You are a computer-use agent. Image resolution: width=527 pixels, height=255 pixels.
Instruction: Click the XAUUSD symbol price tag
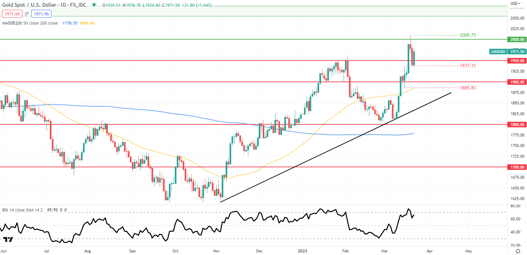498,51
